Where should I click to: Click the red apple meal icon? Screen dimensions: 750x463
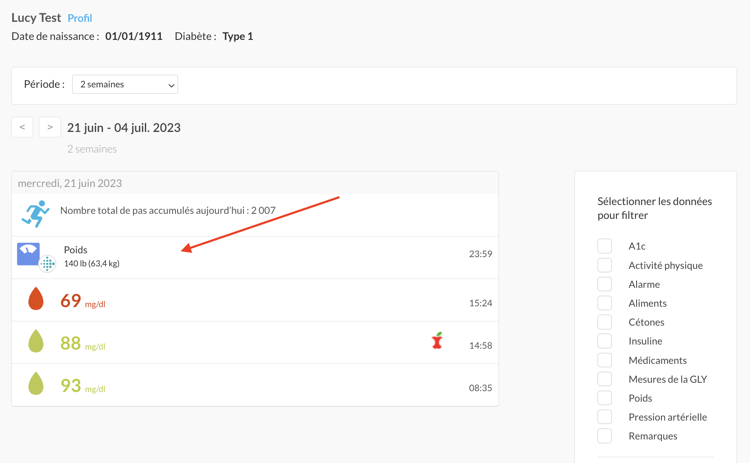(x=437, y=340)
